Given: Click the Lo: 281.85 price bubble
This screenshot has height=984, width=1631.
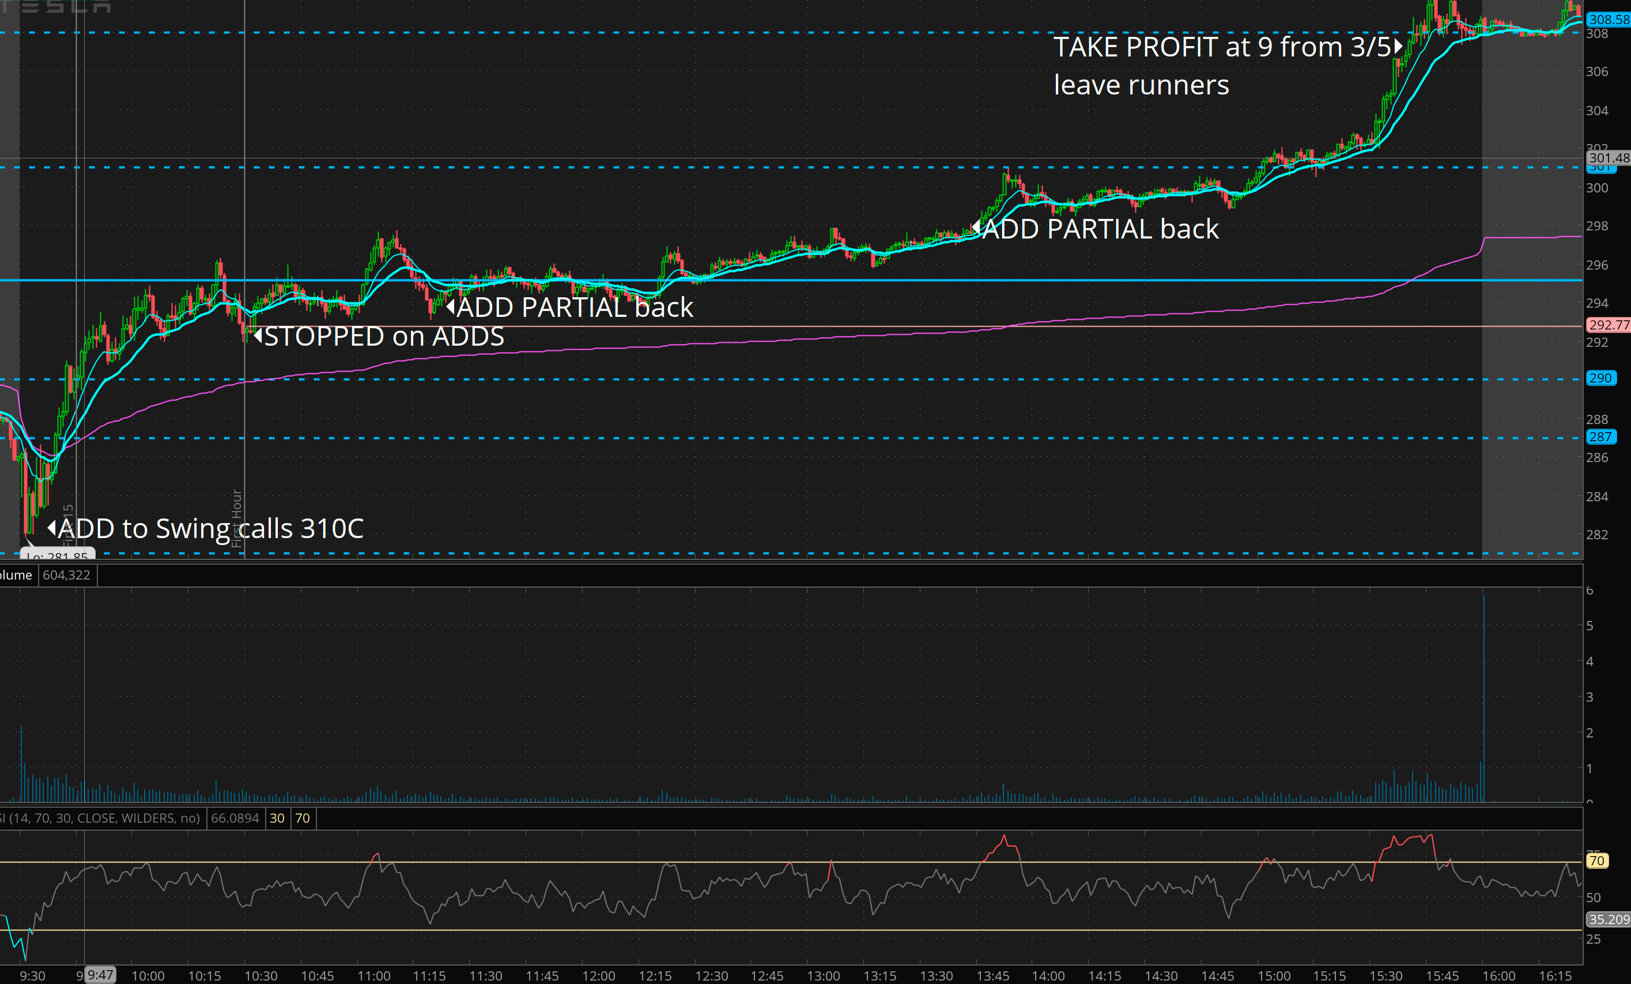Looking at the screenshot, I should (58, 555).
